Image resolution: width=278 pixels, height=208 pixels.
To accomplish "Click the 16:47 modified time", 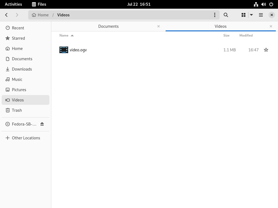I will tap(253, 50).
